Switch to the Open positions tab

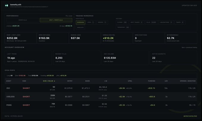[91, 22]
